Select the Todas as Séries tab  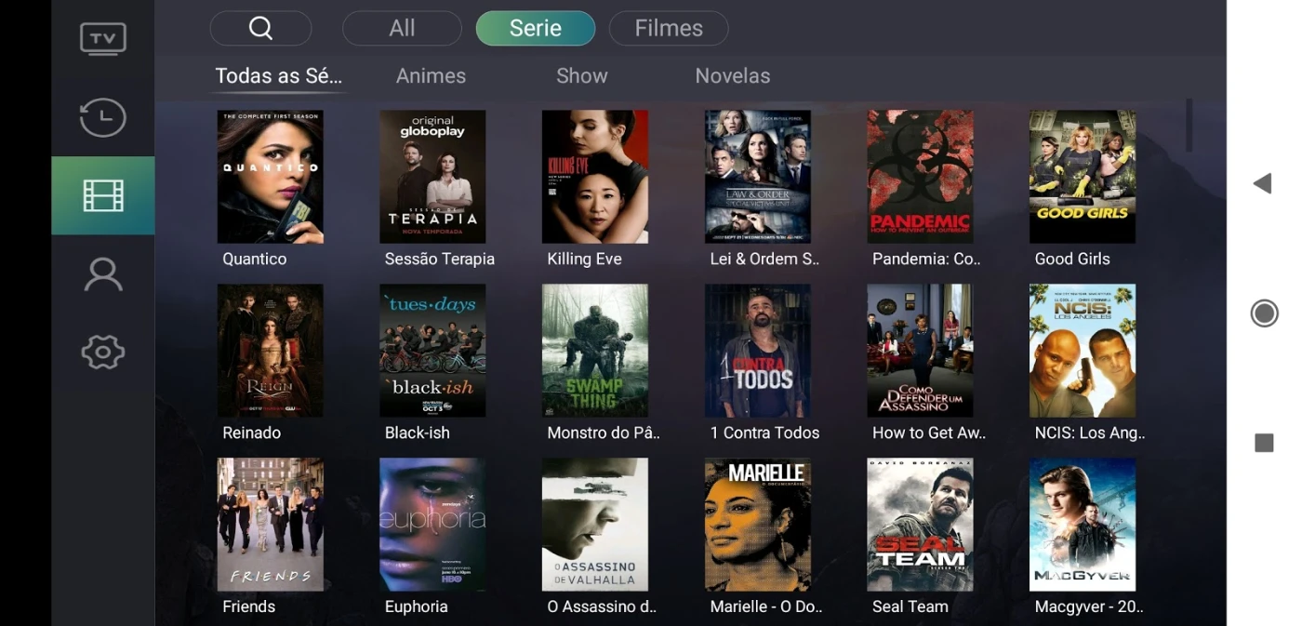click(278, 75)
